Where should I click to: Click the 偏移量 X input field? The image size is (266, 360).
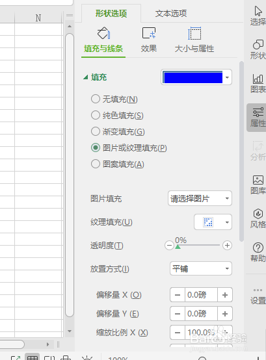pyautogui.click(x=201, y=295)
